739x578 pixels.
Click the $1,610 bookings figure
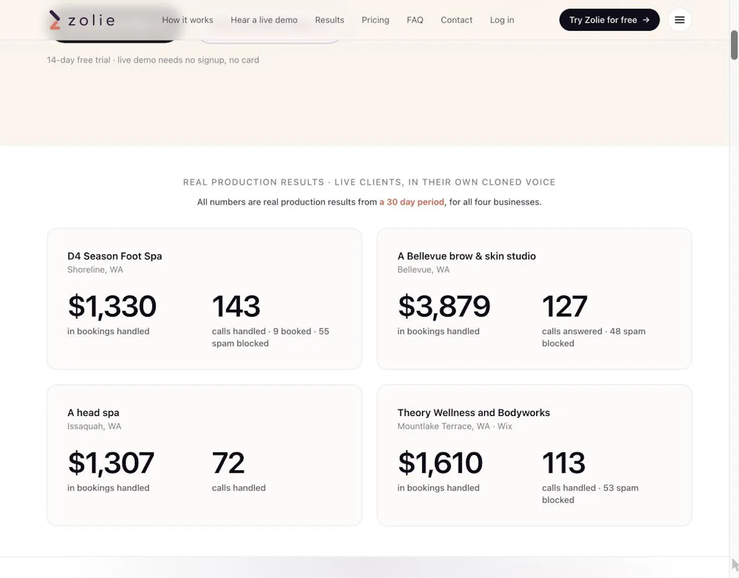click(x=440, y=463)
